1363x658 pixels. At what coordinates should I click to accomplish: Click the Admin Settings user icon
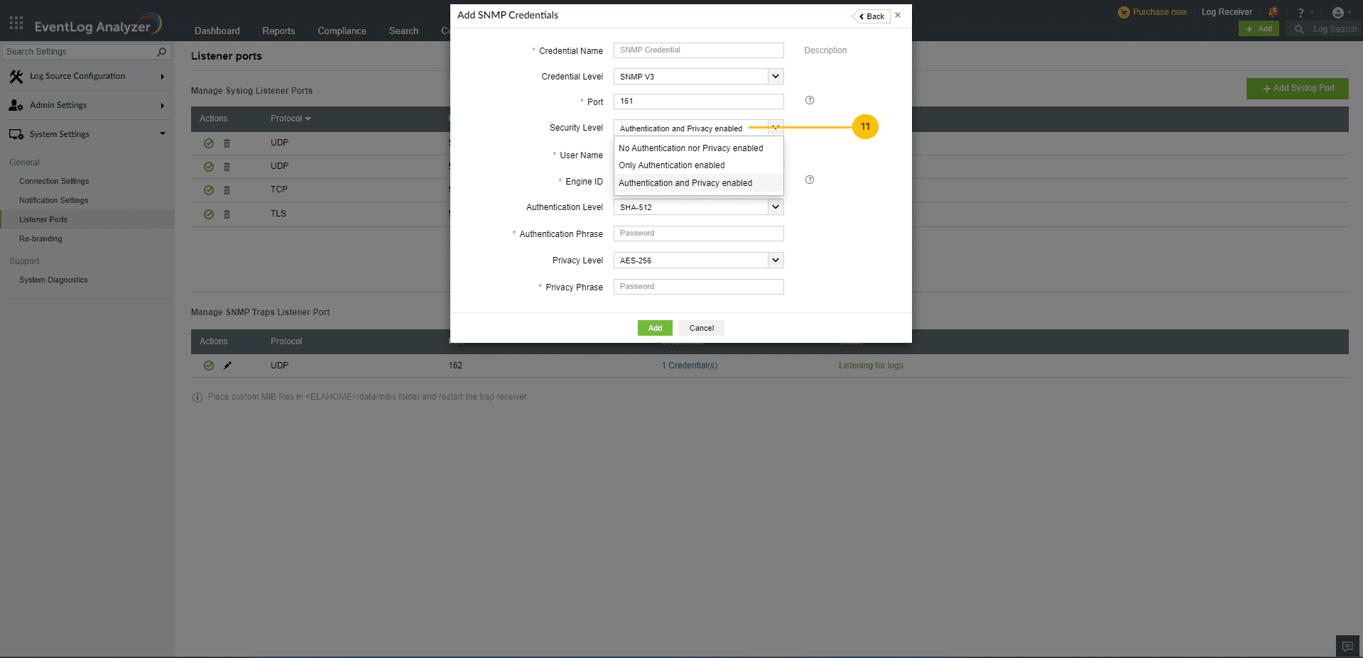pos(16,105)
